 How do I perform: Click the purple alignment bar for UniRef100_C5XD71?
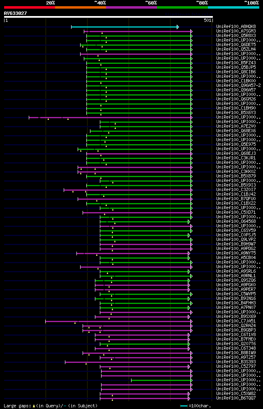(138, 213)
